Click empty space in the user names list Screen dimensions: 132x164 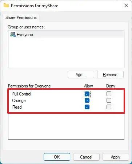click(66, 52)
